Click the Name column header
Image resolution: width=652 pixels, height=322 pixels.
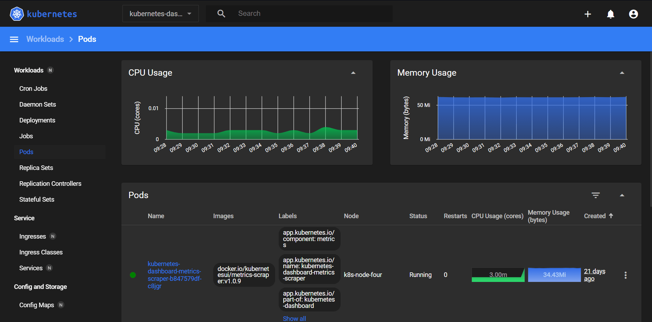(x=156, y=216)
